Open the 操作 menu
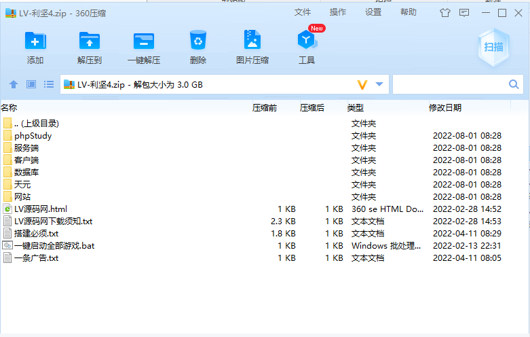The width and height of the screenshot is (530, 337). [338, 12]
